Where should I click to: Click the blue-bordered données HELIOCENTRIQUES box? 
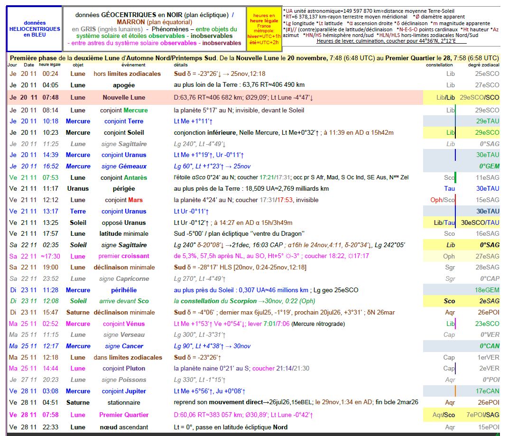coord(34,29)
